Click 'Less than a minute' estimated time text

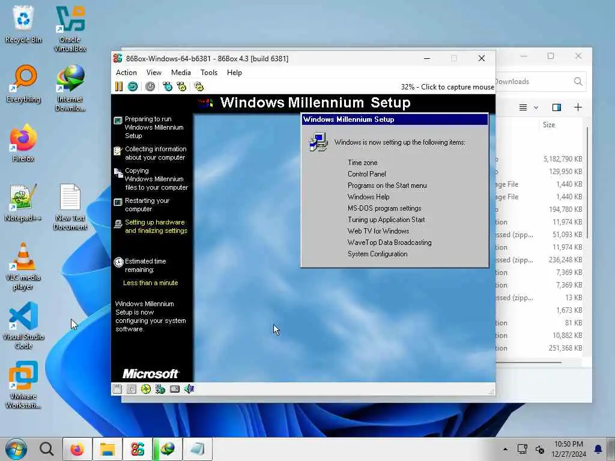[x=151, y=283]
